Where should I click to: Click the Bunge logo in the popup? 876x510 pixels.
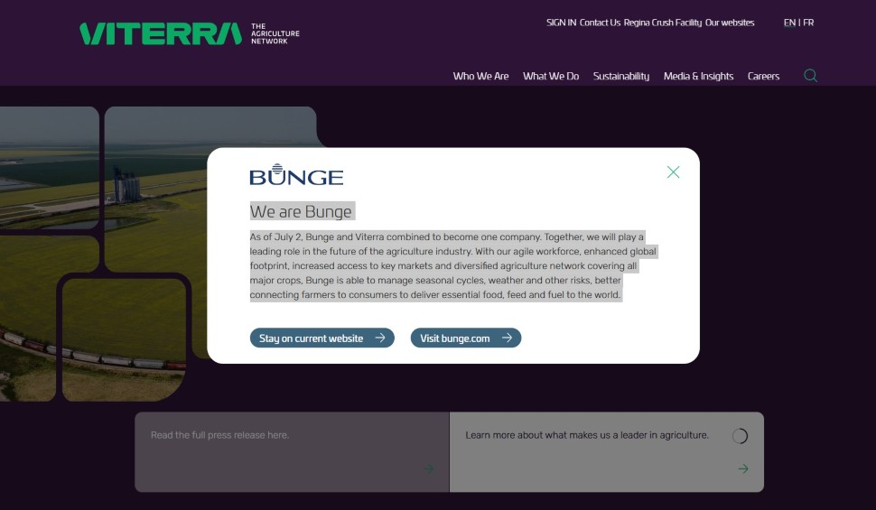pyautogui.click(x=296, y=174)
